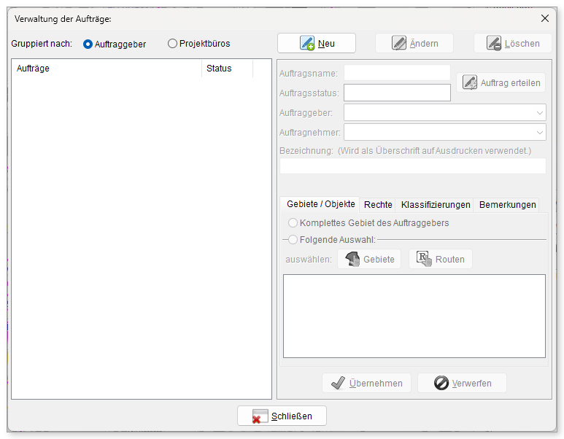The height and width of the screenshot is (439, 564).
Task: Switch to the Rechte tab
Action: (378, 205)
